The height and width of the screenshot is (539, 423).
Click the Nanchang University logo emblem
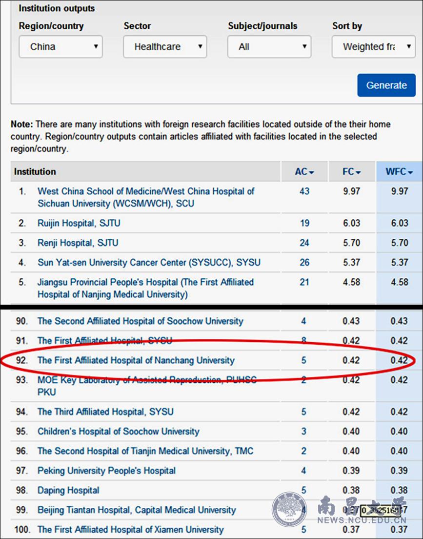click(x=289, y=509)
